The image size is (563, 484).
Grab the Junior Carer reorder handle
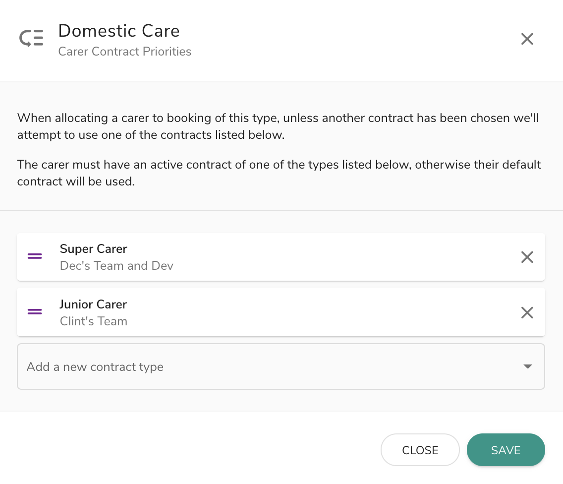35,311
